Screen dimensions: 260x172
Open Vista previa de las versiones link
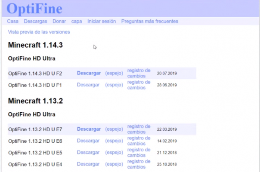point(39,32)
